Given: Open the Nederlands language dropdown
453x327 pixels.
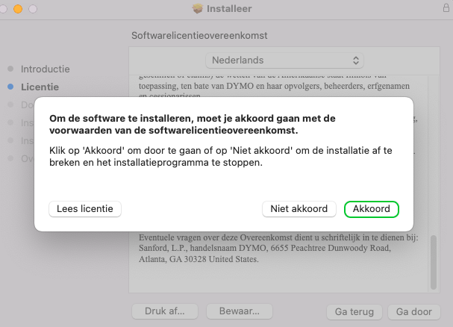Looking at the screenshot, I should tap(284, 60).
